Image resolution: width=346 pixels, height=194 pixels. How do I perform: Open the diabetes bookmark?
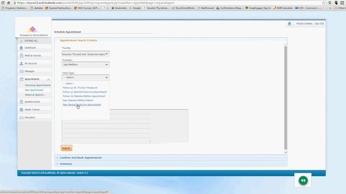click(37, 8)
